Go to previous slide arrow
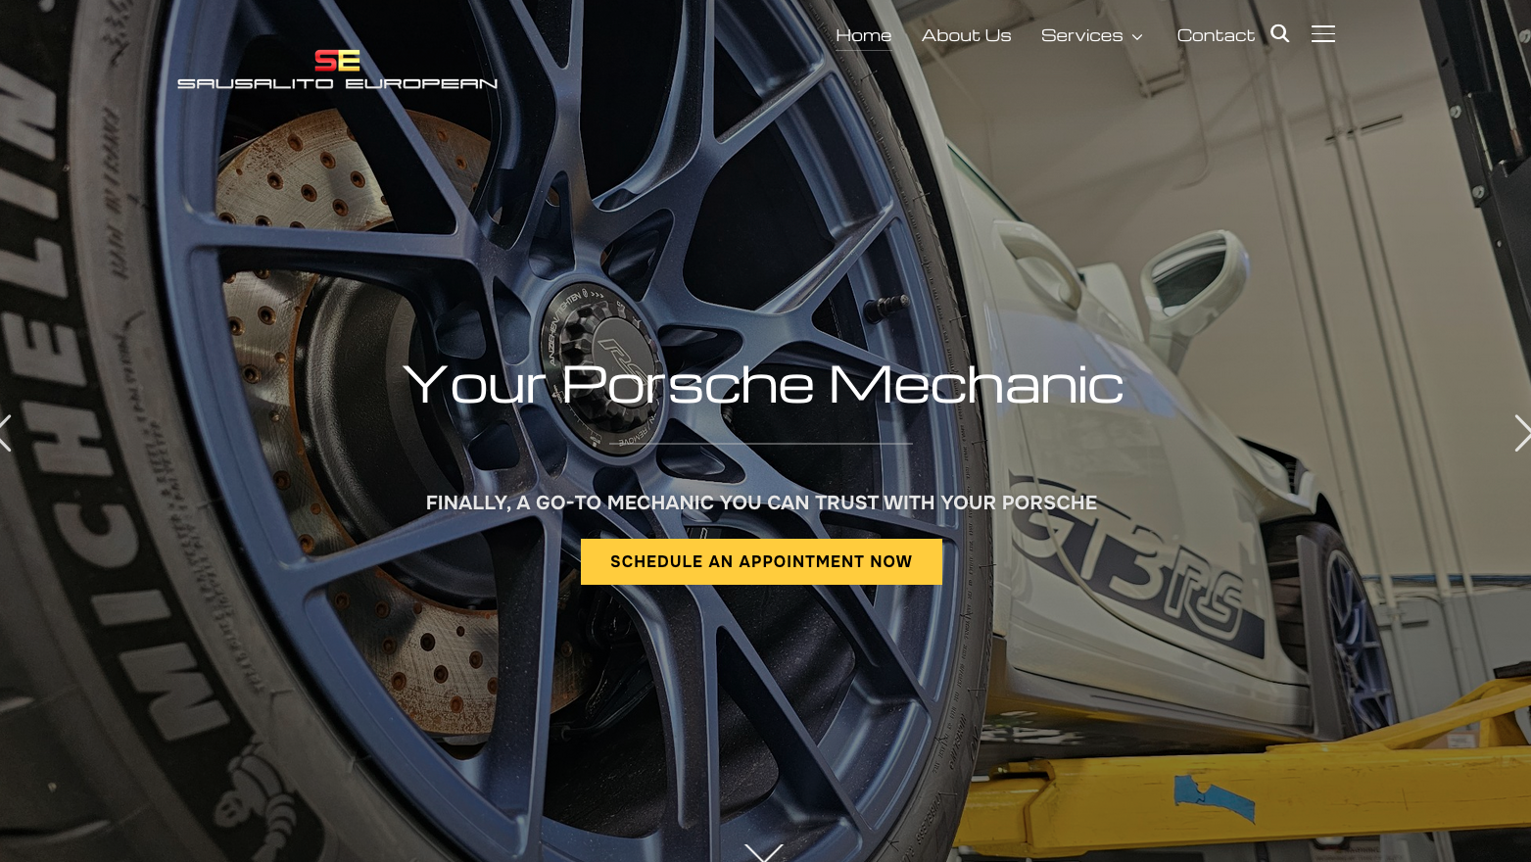 6,433
